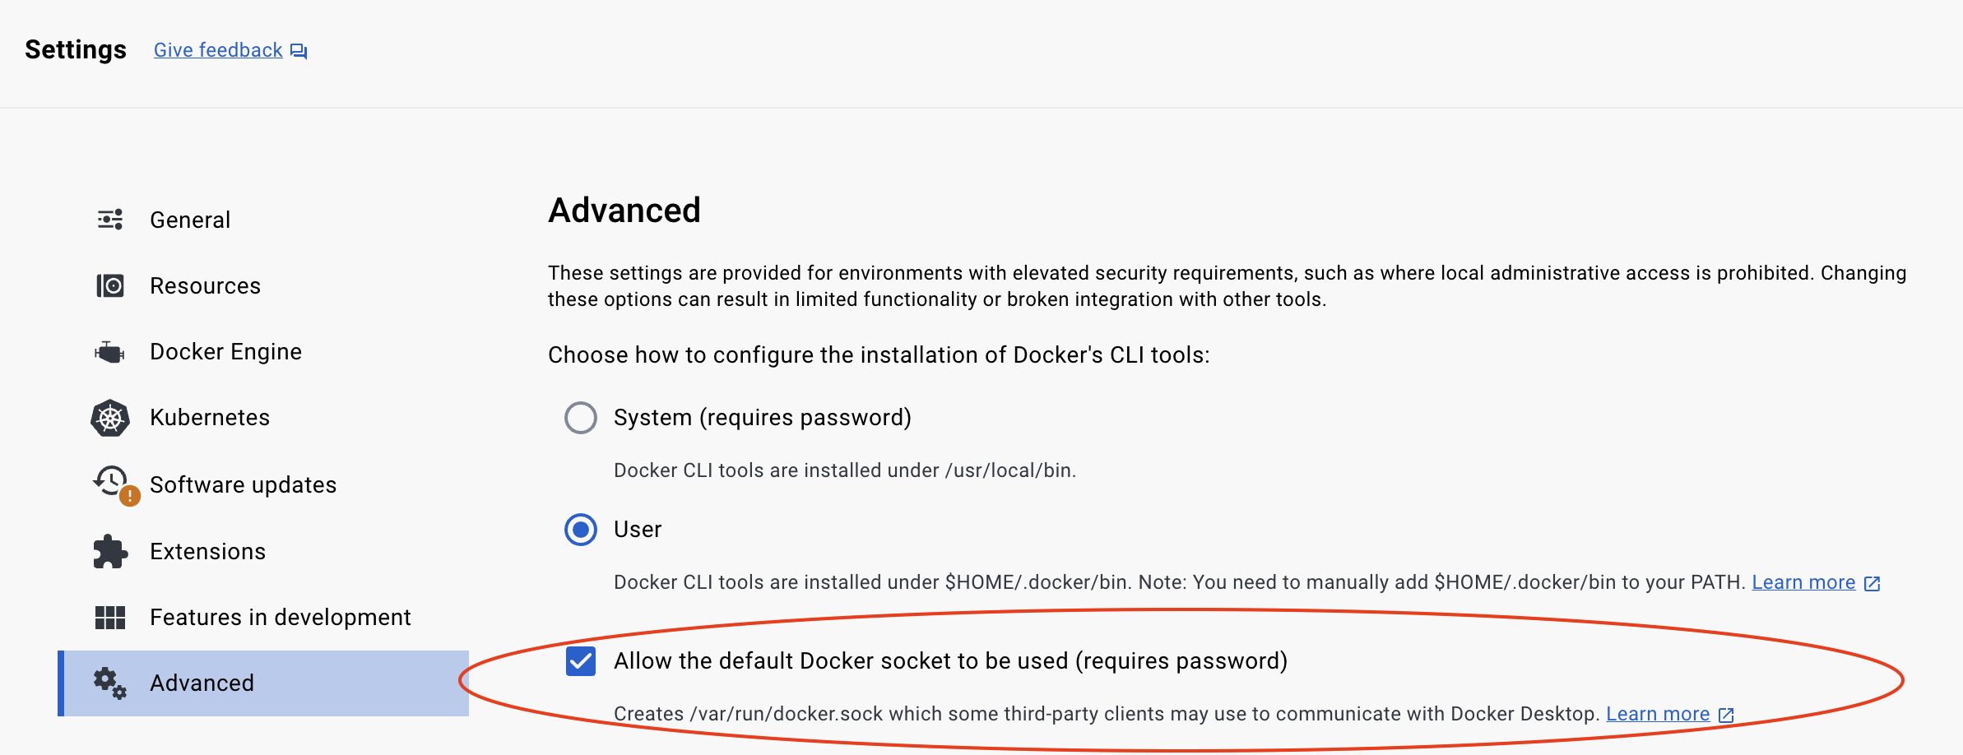Viewport: 1963px width, 755px height.
Task: Select the Extensions puzzle piece icon
Action: [109, 551]
